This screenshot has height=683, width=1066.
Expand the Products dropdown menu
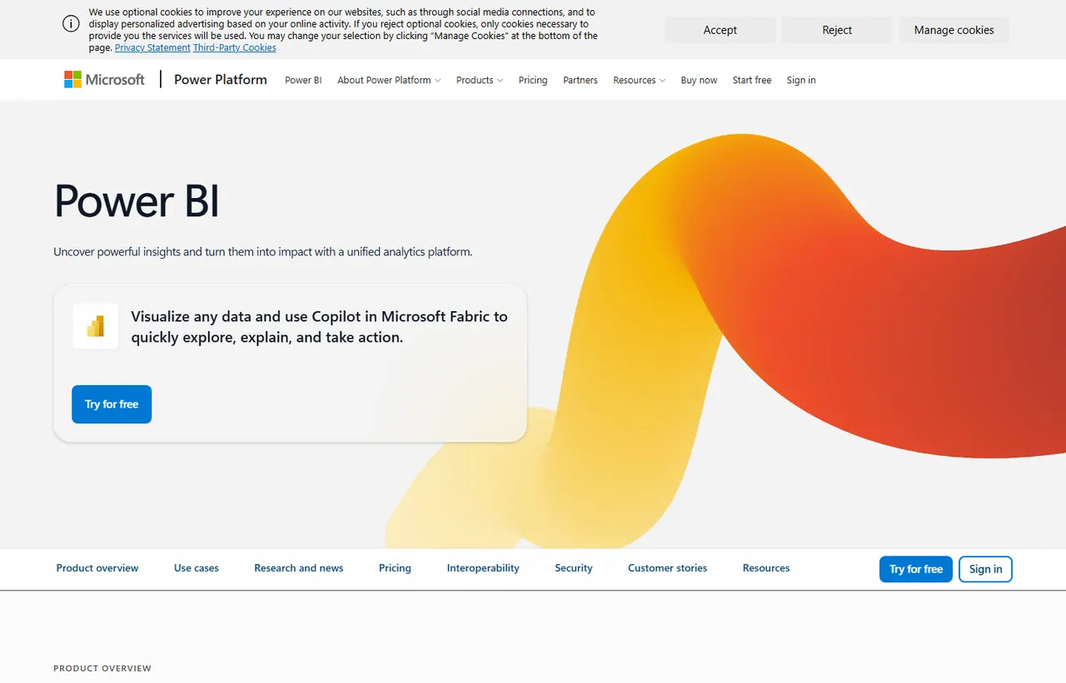pyautogui.click(x=480, y=81)
